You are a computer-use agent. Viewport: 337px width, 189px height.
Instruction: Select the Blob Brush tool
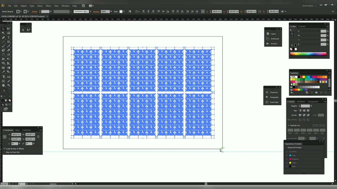3,50
